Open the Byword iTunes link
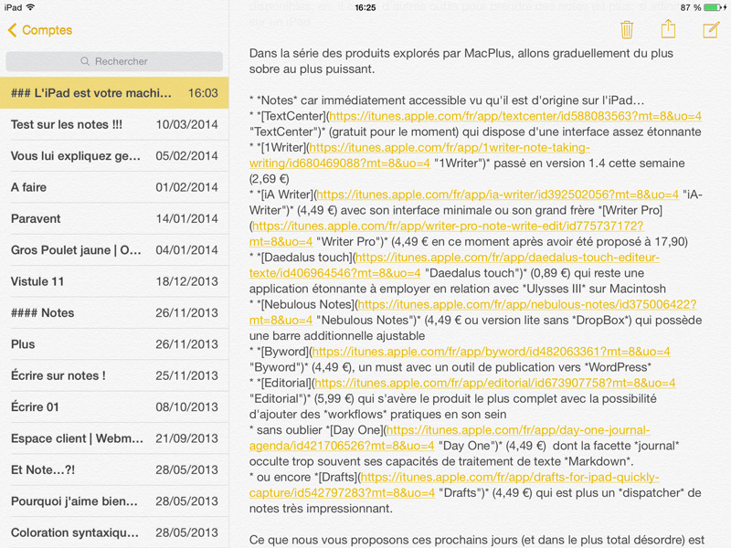Image resolution: width=731 pixels, height=548 pixels. click(x=489, y=352)
